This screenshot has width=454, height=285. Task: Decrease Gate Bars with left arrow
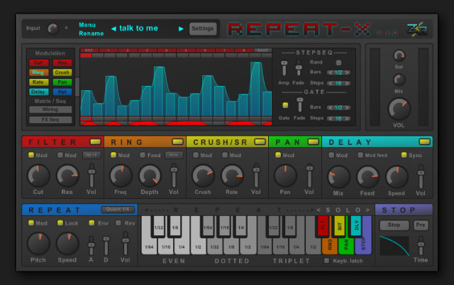(331, 107)
